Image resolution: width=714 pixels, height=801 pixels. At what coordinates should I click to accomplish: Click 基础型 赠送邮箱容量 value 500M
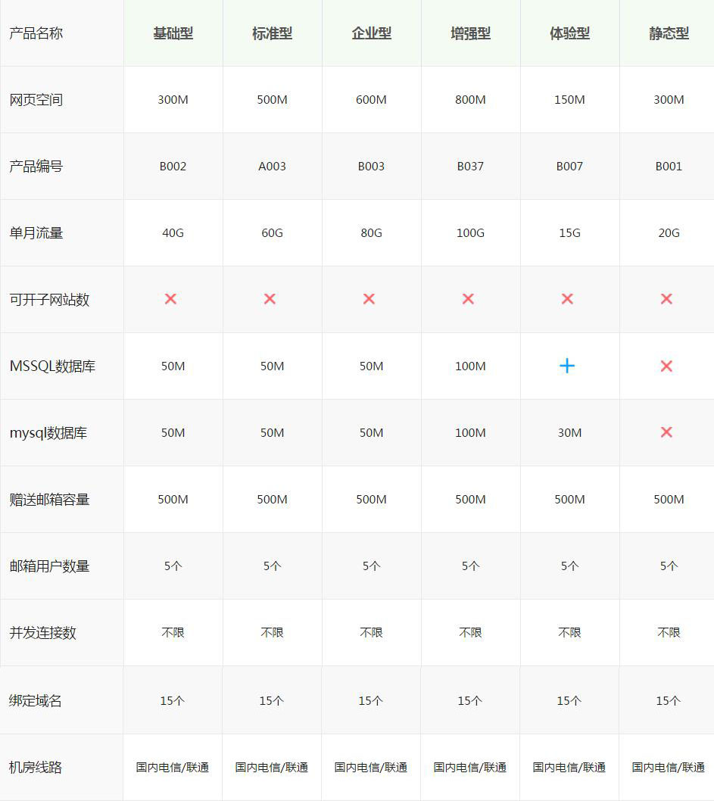pyautogui.click(x=173, y=499)
